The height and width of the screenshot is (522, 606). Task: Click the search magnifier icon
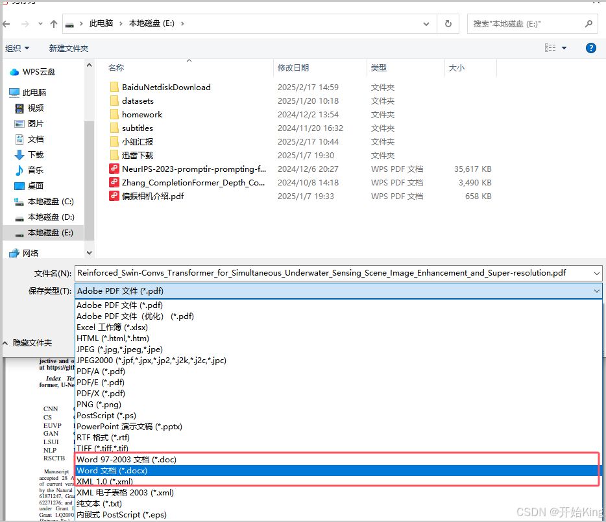click(x=588, y=24)
